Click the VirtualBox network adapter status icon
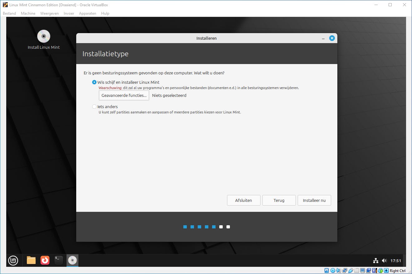Viewport: 412px width, 274px height. click(345, 271)
